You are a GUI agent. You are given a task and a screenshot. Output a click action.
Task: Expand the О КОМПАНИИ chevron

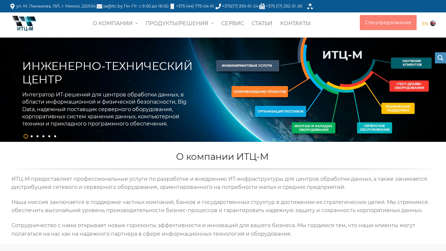(137, 24)
